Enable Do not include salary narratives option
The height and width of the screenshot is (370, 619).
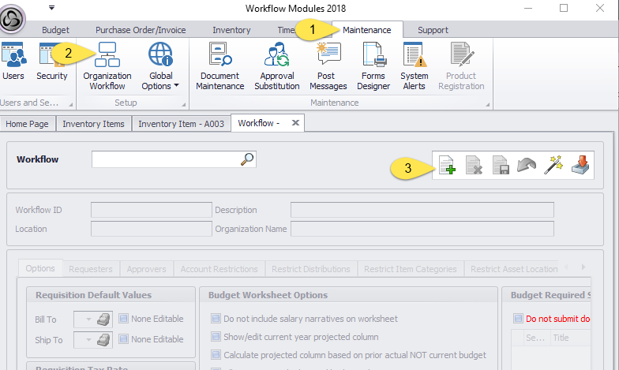pyautogui.click(x=216, y=319)
